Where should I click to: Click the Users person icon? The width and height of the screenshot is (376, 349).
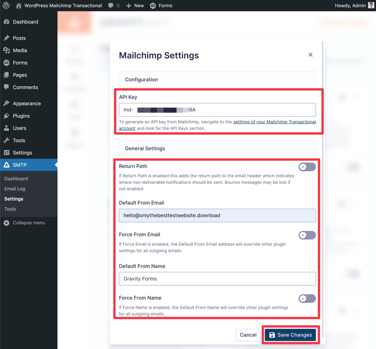7,128
